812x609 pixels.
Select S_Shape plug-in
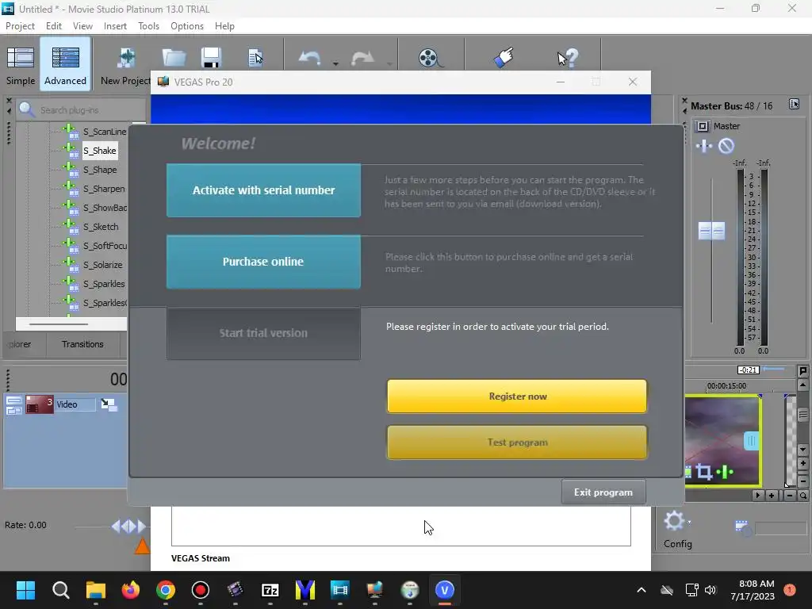tap(100, 170)
